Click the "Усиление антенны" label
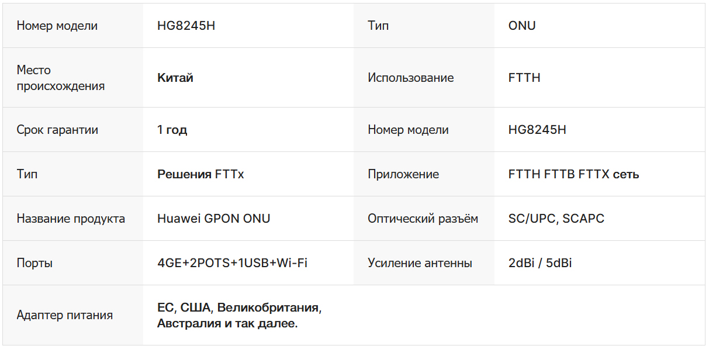 click(x=420, y=263)
